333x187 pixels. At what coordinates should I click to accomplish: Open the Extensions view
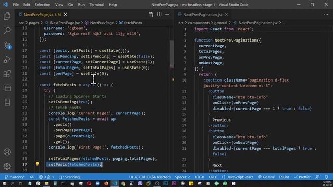pyautogui.click(x=7, y=74)
